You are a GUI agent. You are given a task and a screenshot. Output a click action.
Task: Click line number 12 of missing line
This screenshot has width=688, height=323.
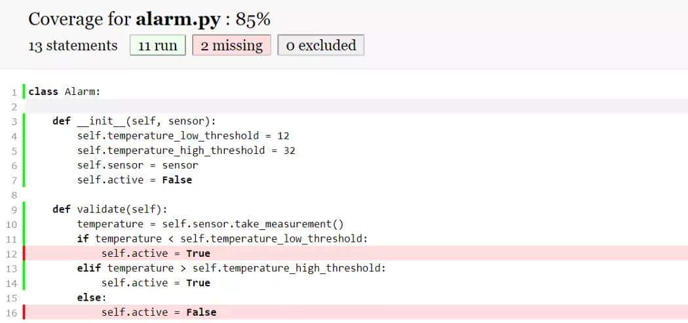pyautogui.click(x=12, y=254)
